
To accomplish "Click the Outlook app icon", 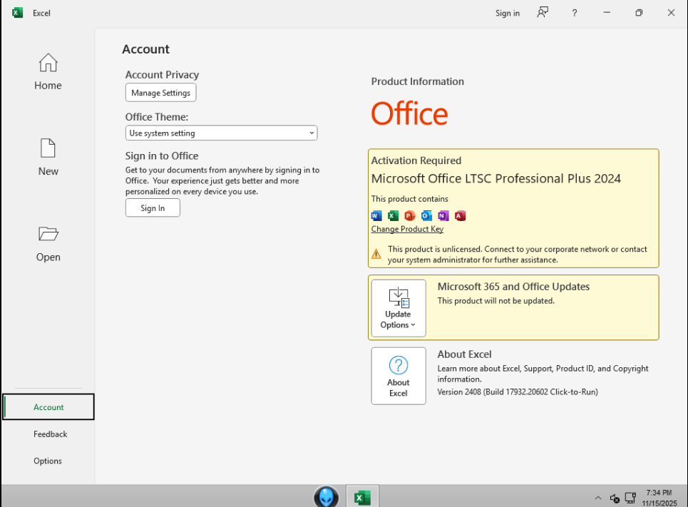I will click(426, 215).
